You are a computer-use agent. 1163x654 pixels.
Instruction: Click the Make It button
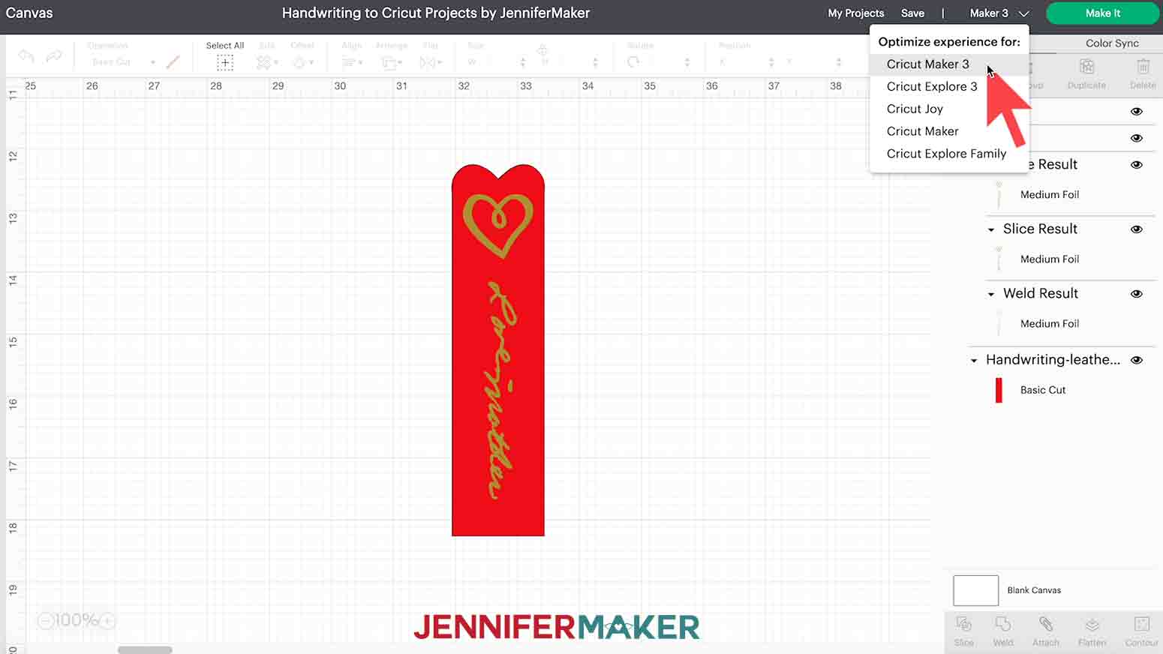coord(1102,13)
